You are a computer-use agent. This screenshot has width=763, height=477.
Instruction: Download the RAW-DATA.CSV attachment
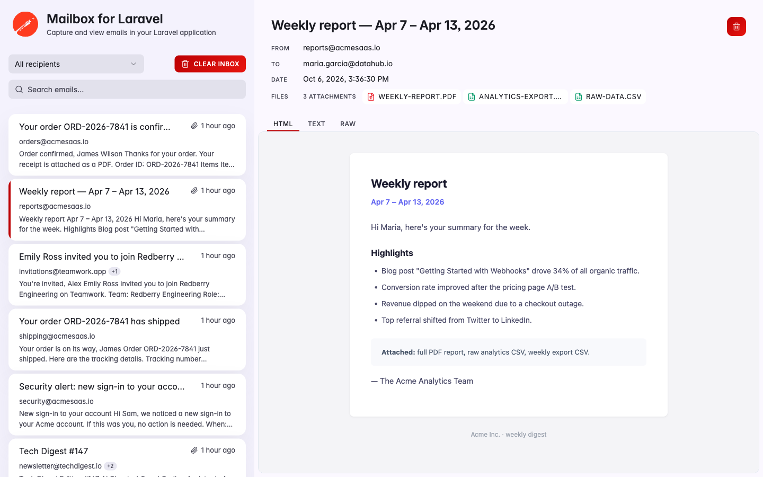[608, 96]
